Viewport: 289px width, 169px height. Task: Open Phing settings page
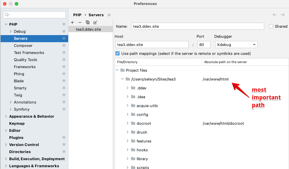[19, 74]
